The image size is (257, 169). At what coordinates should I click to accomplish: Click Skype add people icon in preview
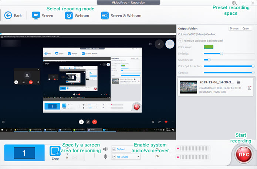point(159,44)
